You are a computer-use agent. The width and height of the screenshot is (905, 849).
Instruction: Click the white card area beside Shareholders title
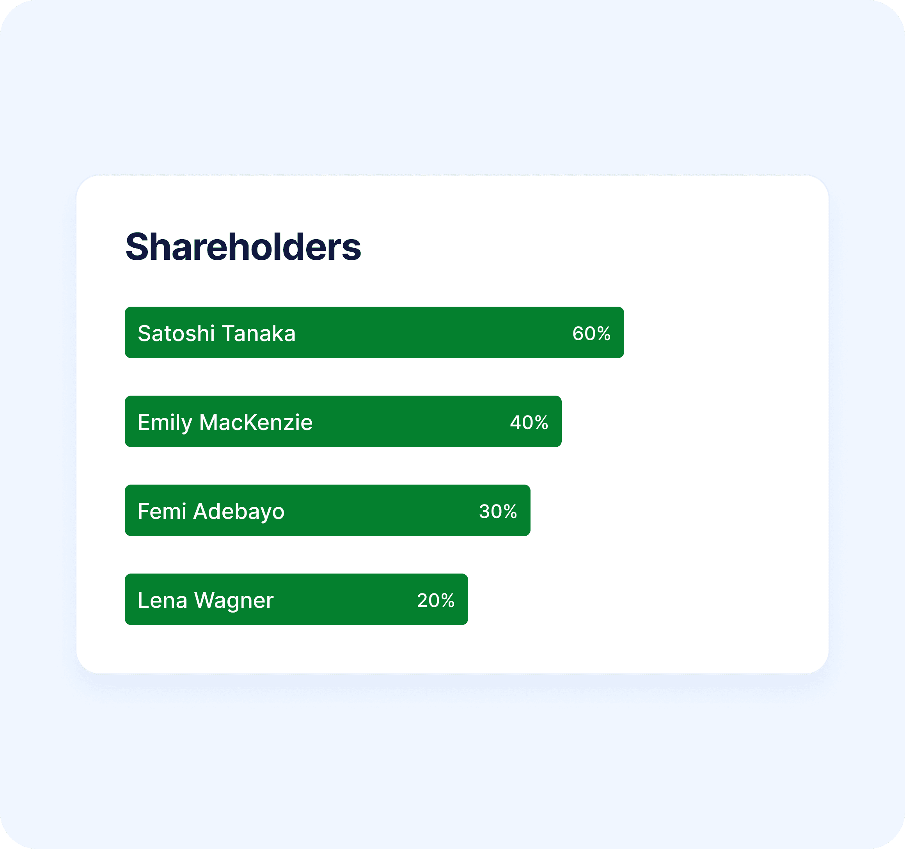coord(592,247)
